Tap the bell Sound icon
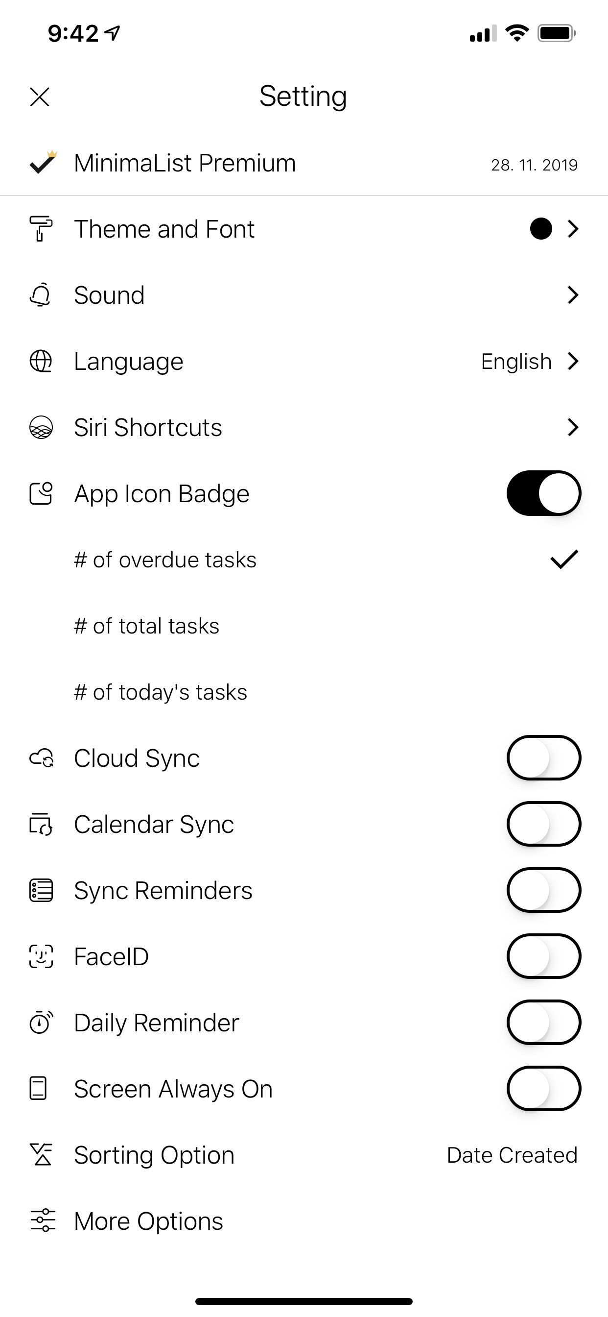This screenshot has width=608, height=1317. tap(41, 295)
